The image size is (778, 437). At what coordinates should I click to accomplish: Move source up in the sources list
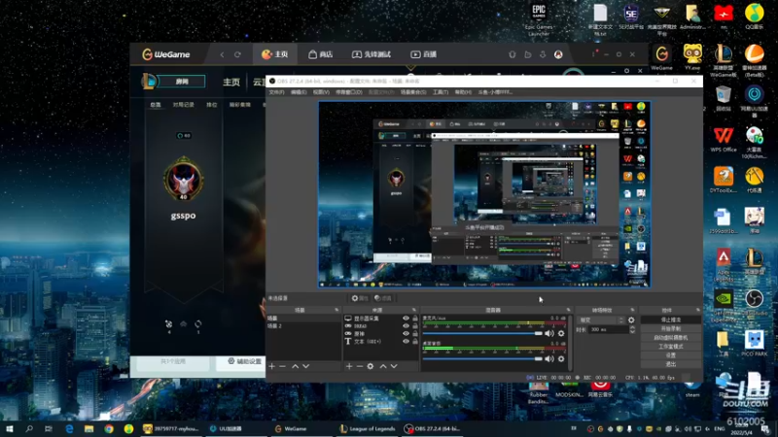click(x=383, y=366)
